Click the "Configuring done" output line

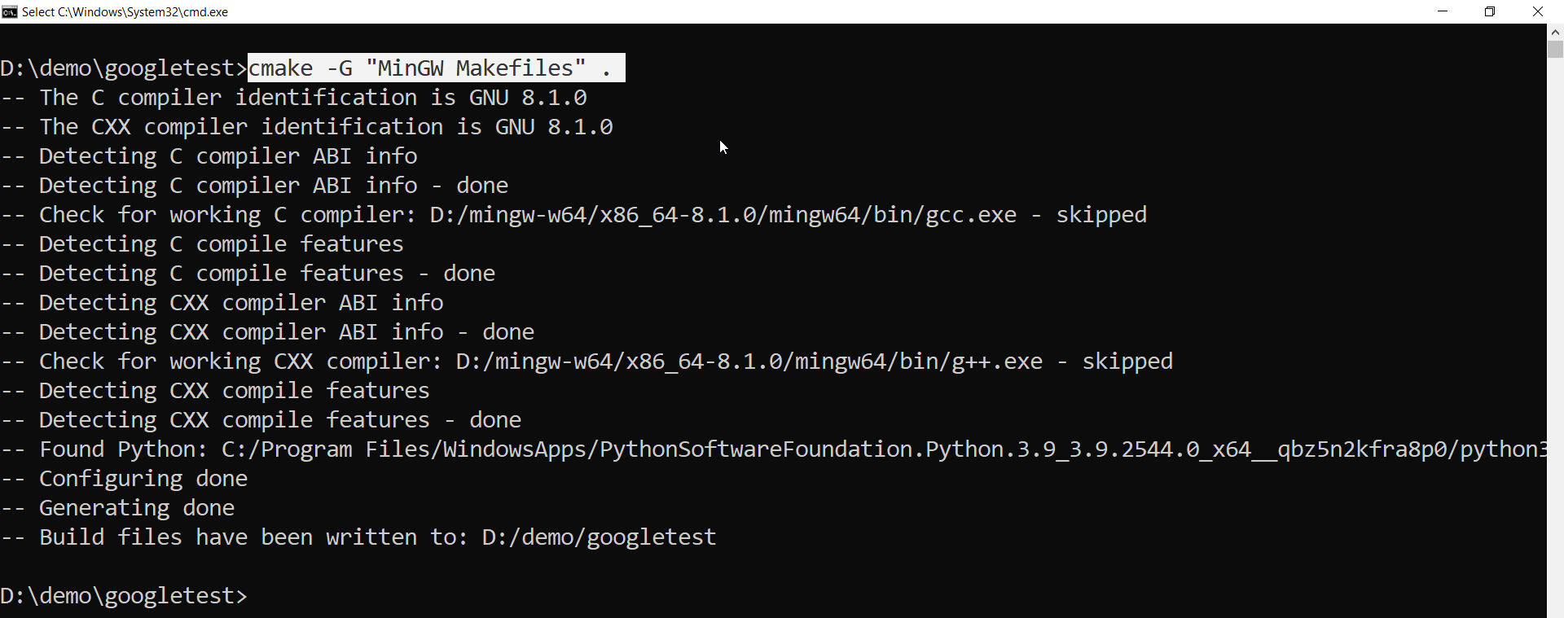143,479
